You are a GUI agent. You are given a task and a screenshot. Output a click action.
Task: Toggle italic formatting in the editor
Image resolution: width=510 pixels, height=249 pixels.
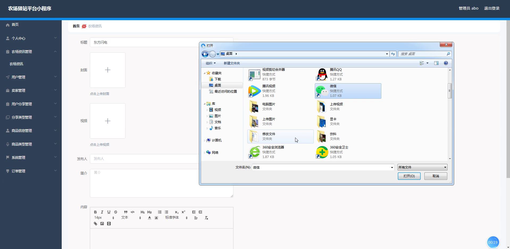coord(102,212)
